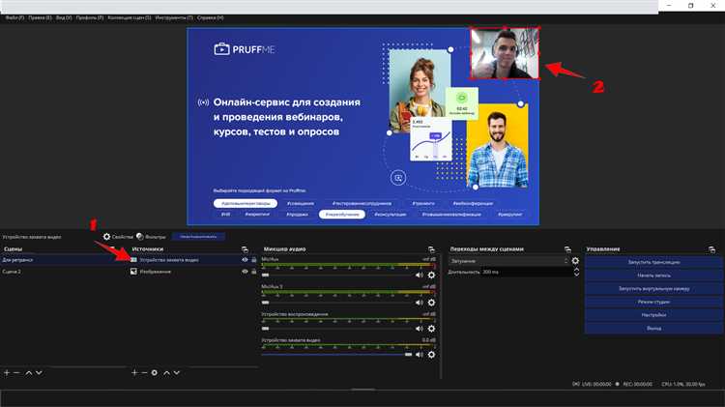This screenshot has width=725, height=407.
Task: Adjust the Mic/Aux 2 volume slider
Action: coord(336,303)
